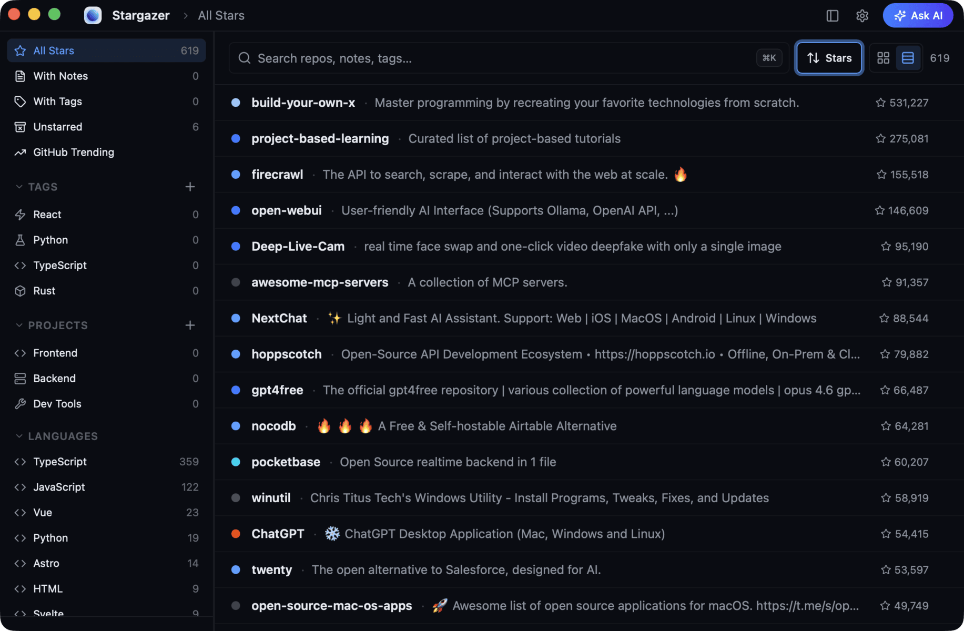The width and height of the screenshot is (964, 631).
Task: Select the hoppscotch row
Action: (x=589, y=354)
